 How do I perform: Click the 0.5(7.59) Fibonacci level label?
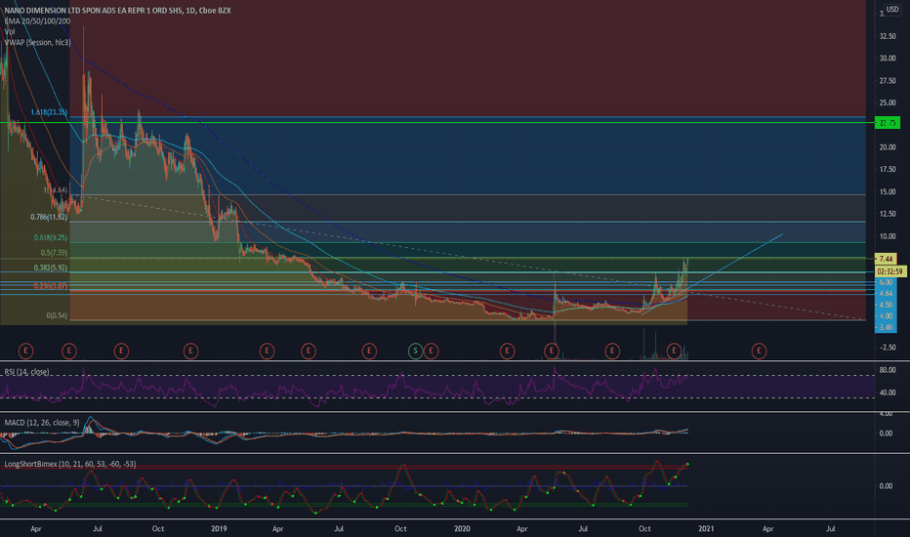tap(54, 253)
